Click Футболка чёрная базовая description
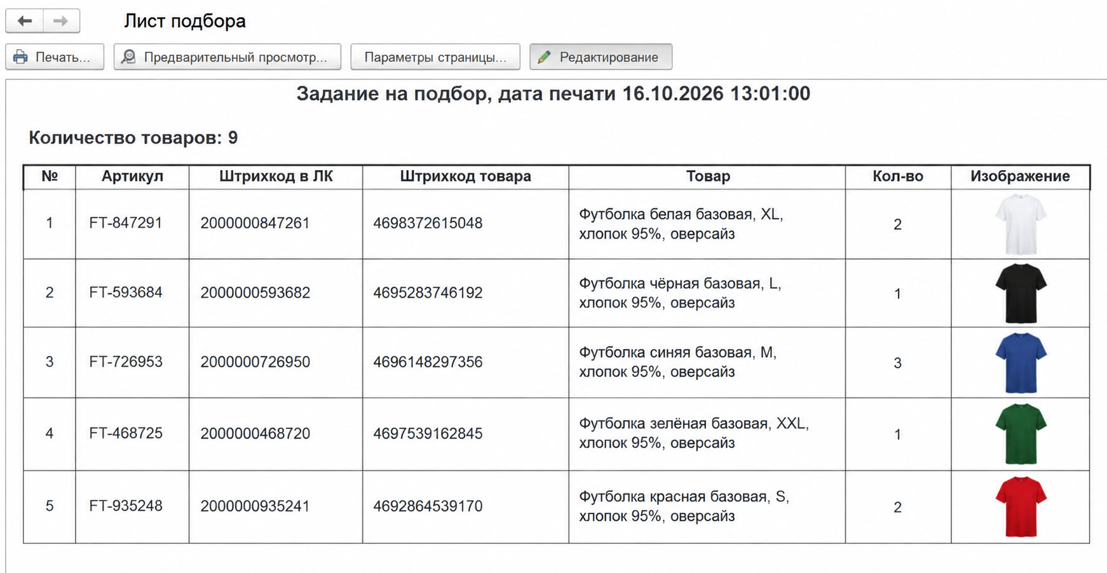This screenshot has height=573, width=1107. pyautogui.click(x=680, y=293)
